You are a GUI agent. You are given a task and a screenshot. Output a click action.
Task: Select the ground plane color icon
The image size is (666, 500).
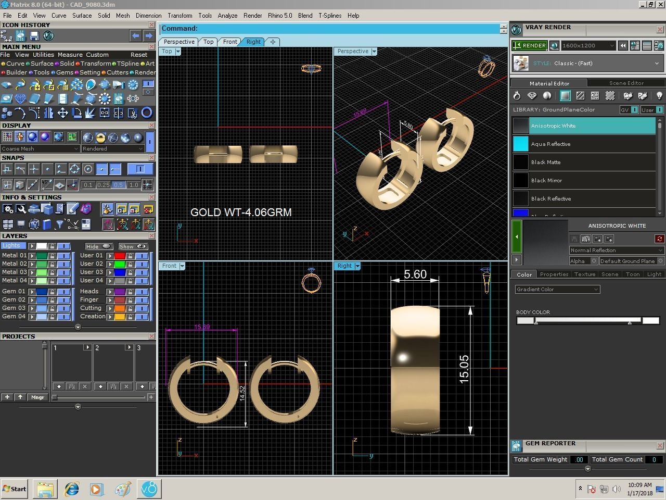click(565, 95)
